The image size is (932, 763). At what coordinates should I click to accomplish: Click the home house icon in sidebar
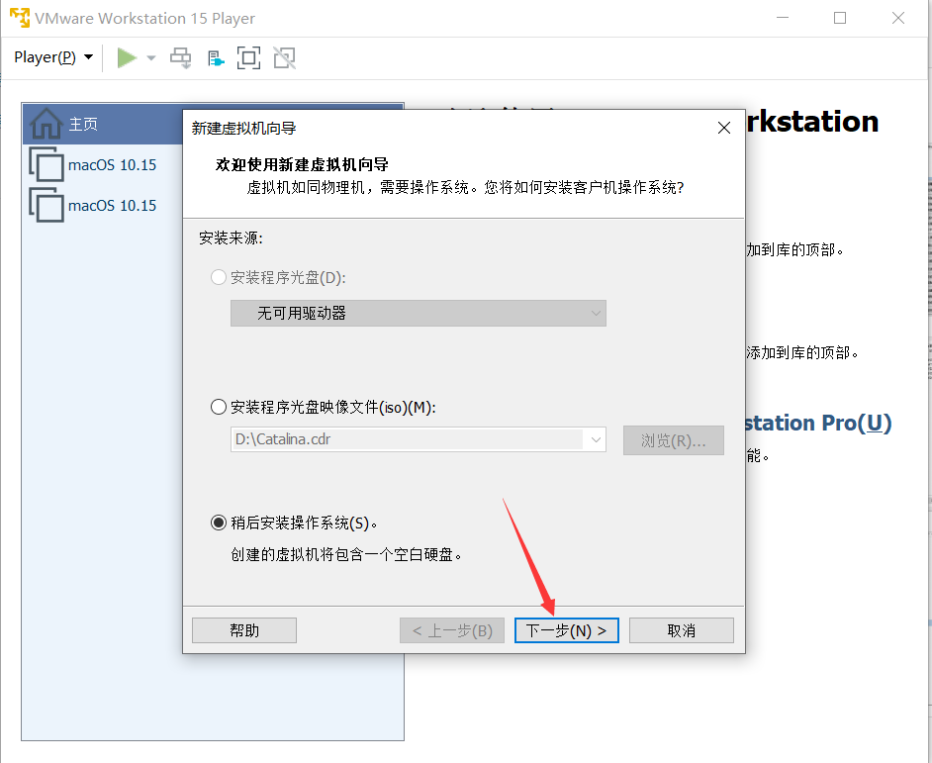point(46,123)
